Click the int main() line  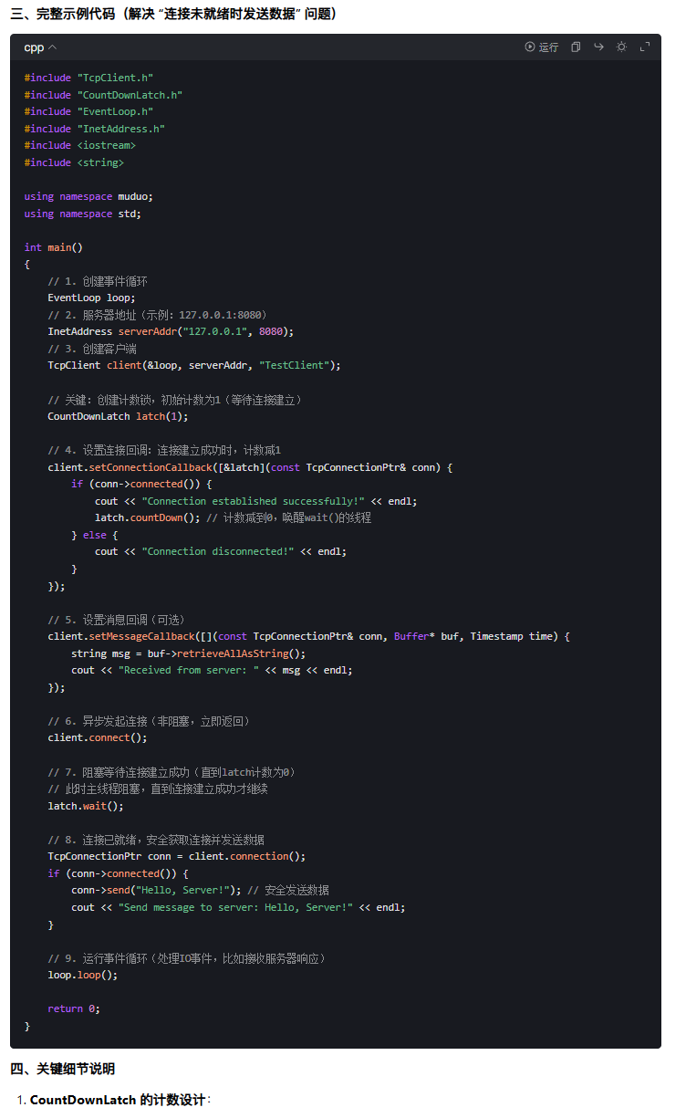point(53,247)
